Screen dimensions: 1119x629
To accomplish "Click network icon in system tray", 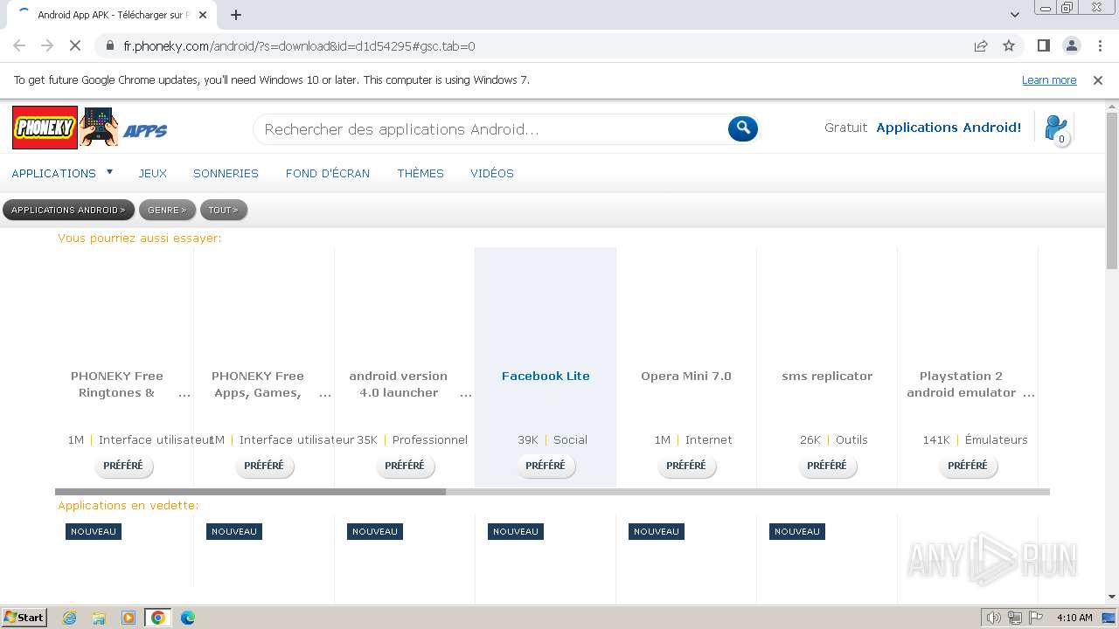I will click(x=1015, y=618).
